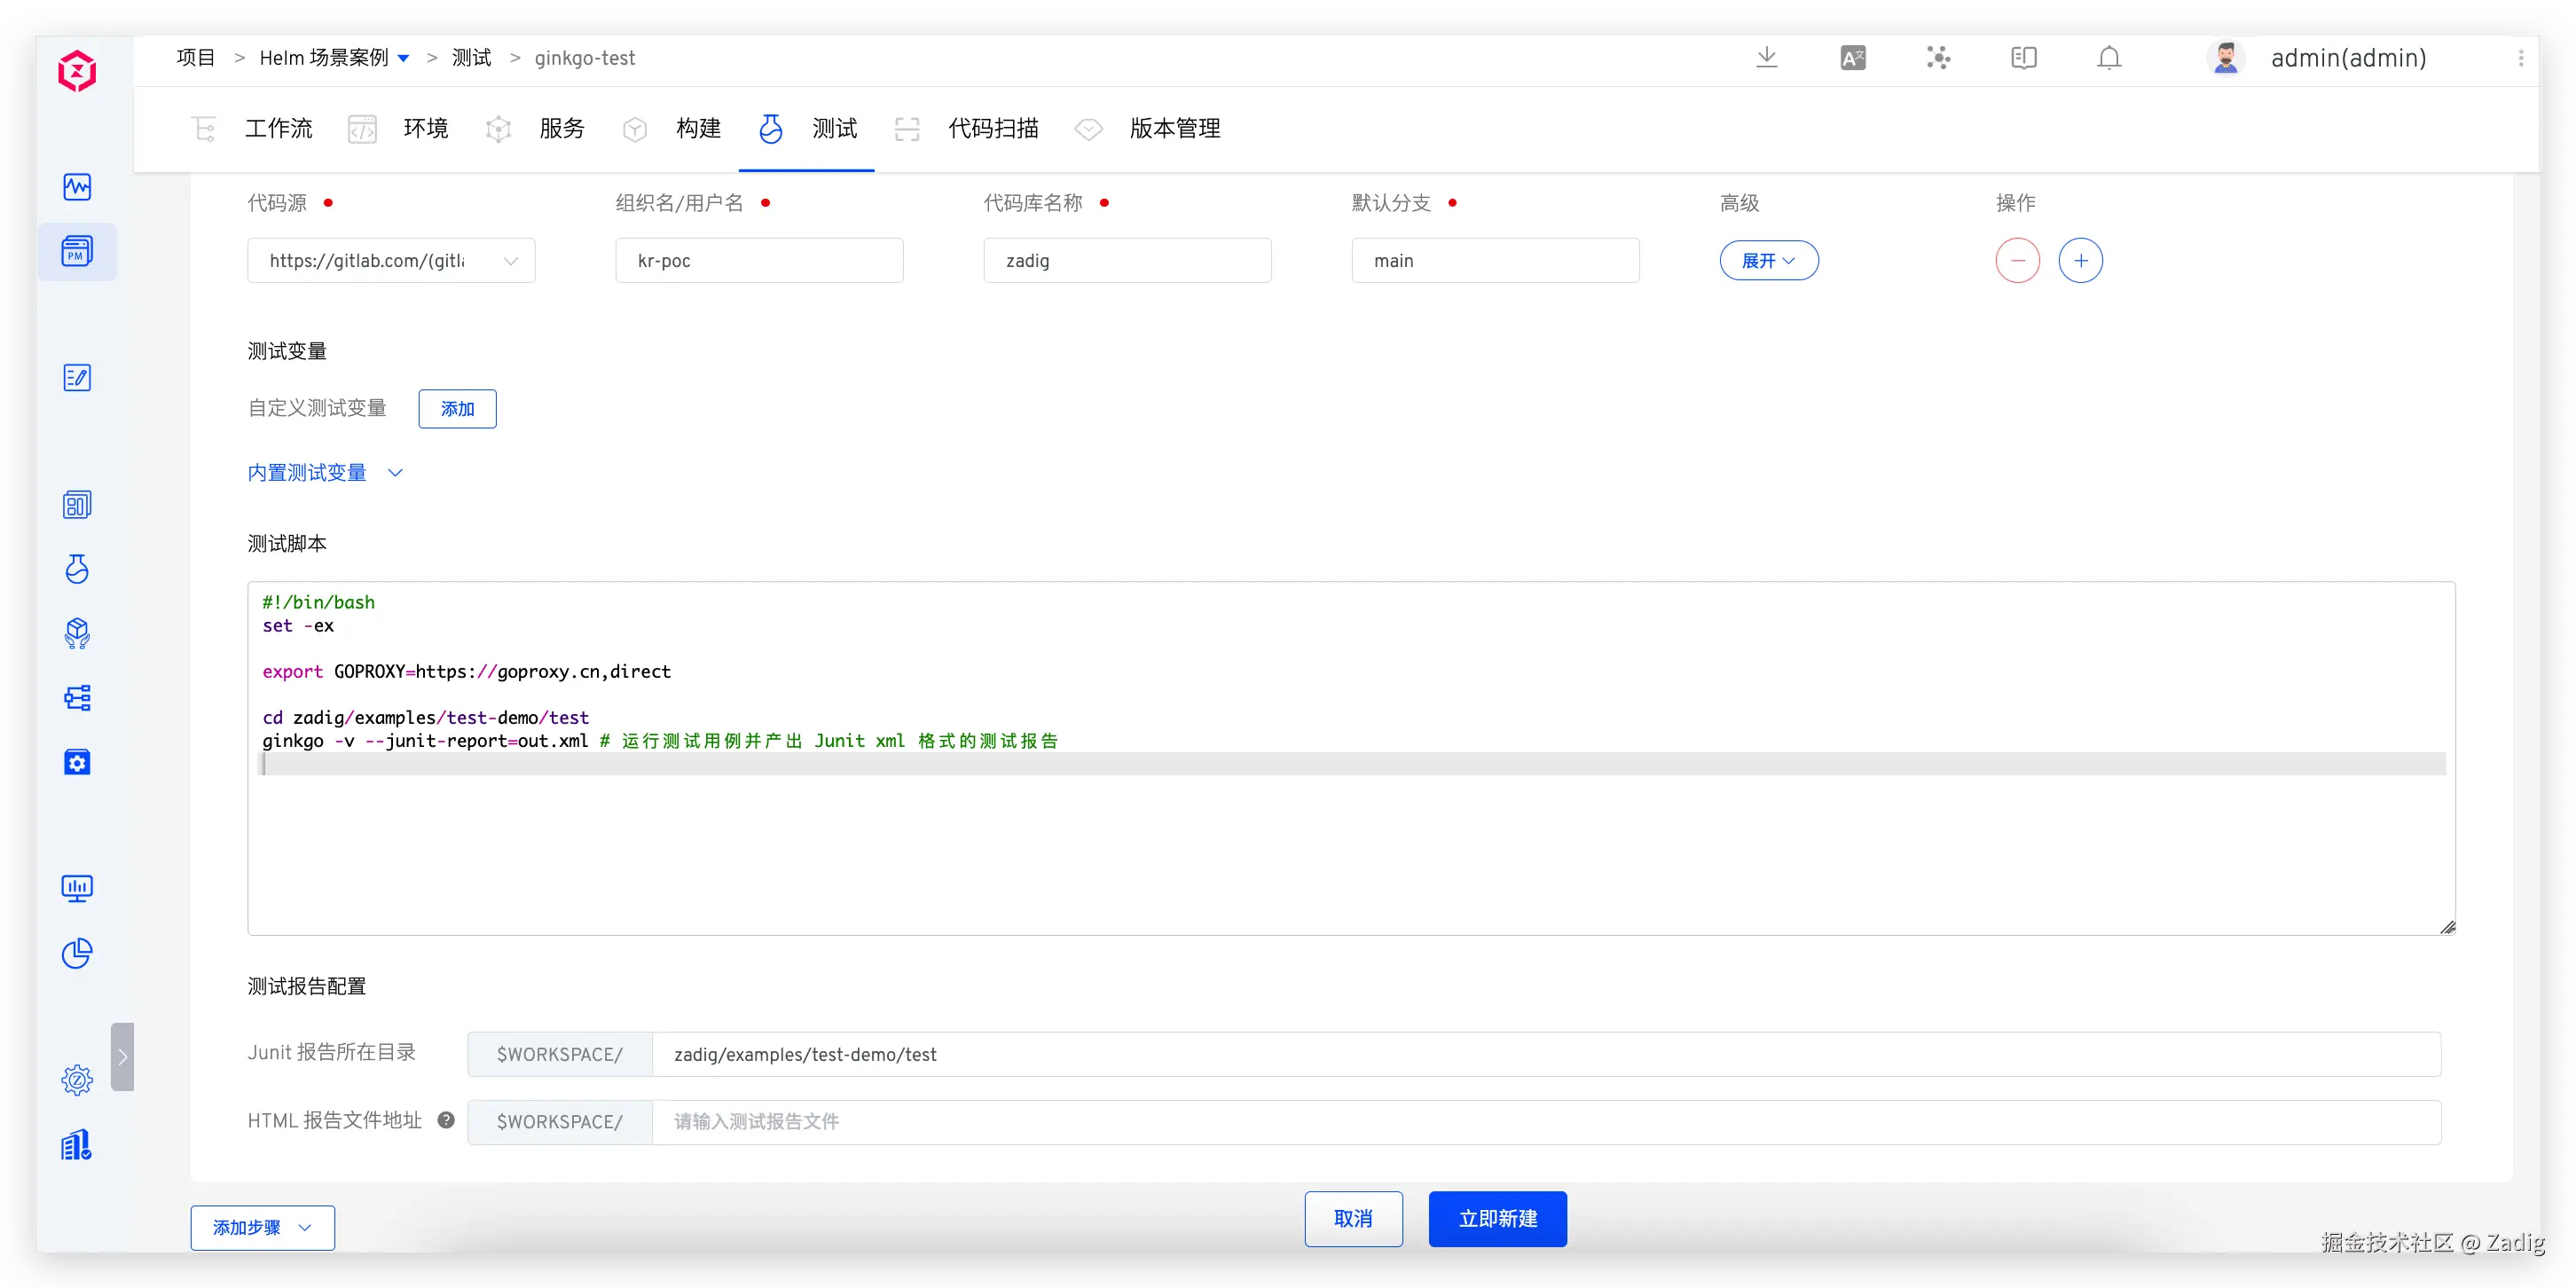
Task: Click the language translate icon
Action: click(x=1852, y=58)
